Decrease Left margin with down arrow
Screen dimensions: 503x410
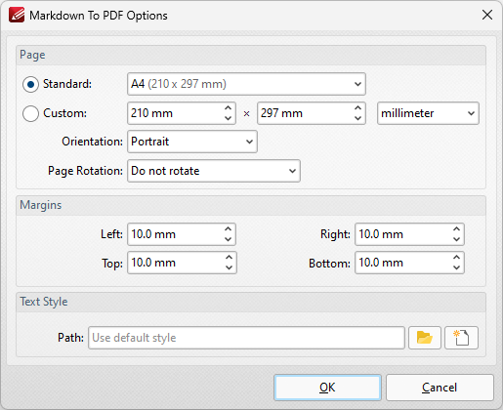pos(229,239)
